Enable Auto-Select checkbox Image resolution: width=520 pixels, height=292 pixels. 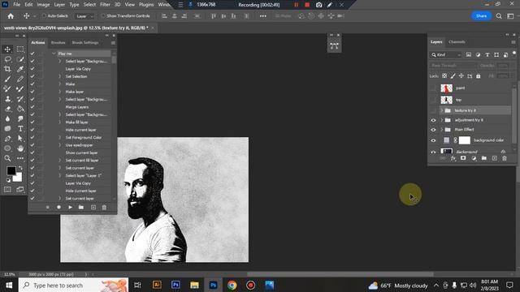43,16
